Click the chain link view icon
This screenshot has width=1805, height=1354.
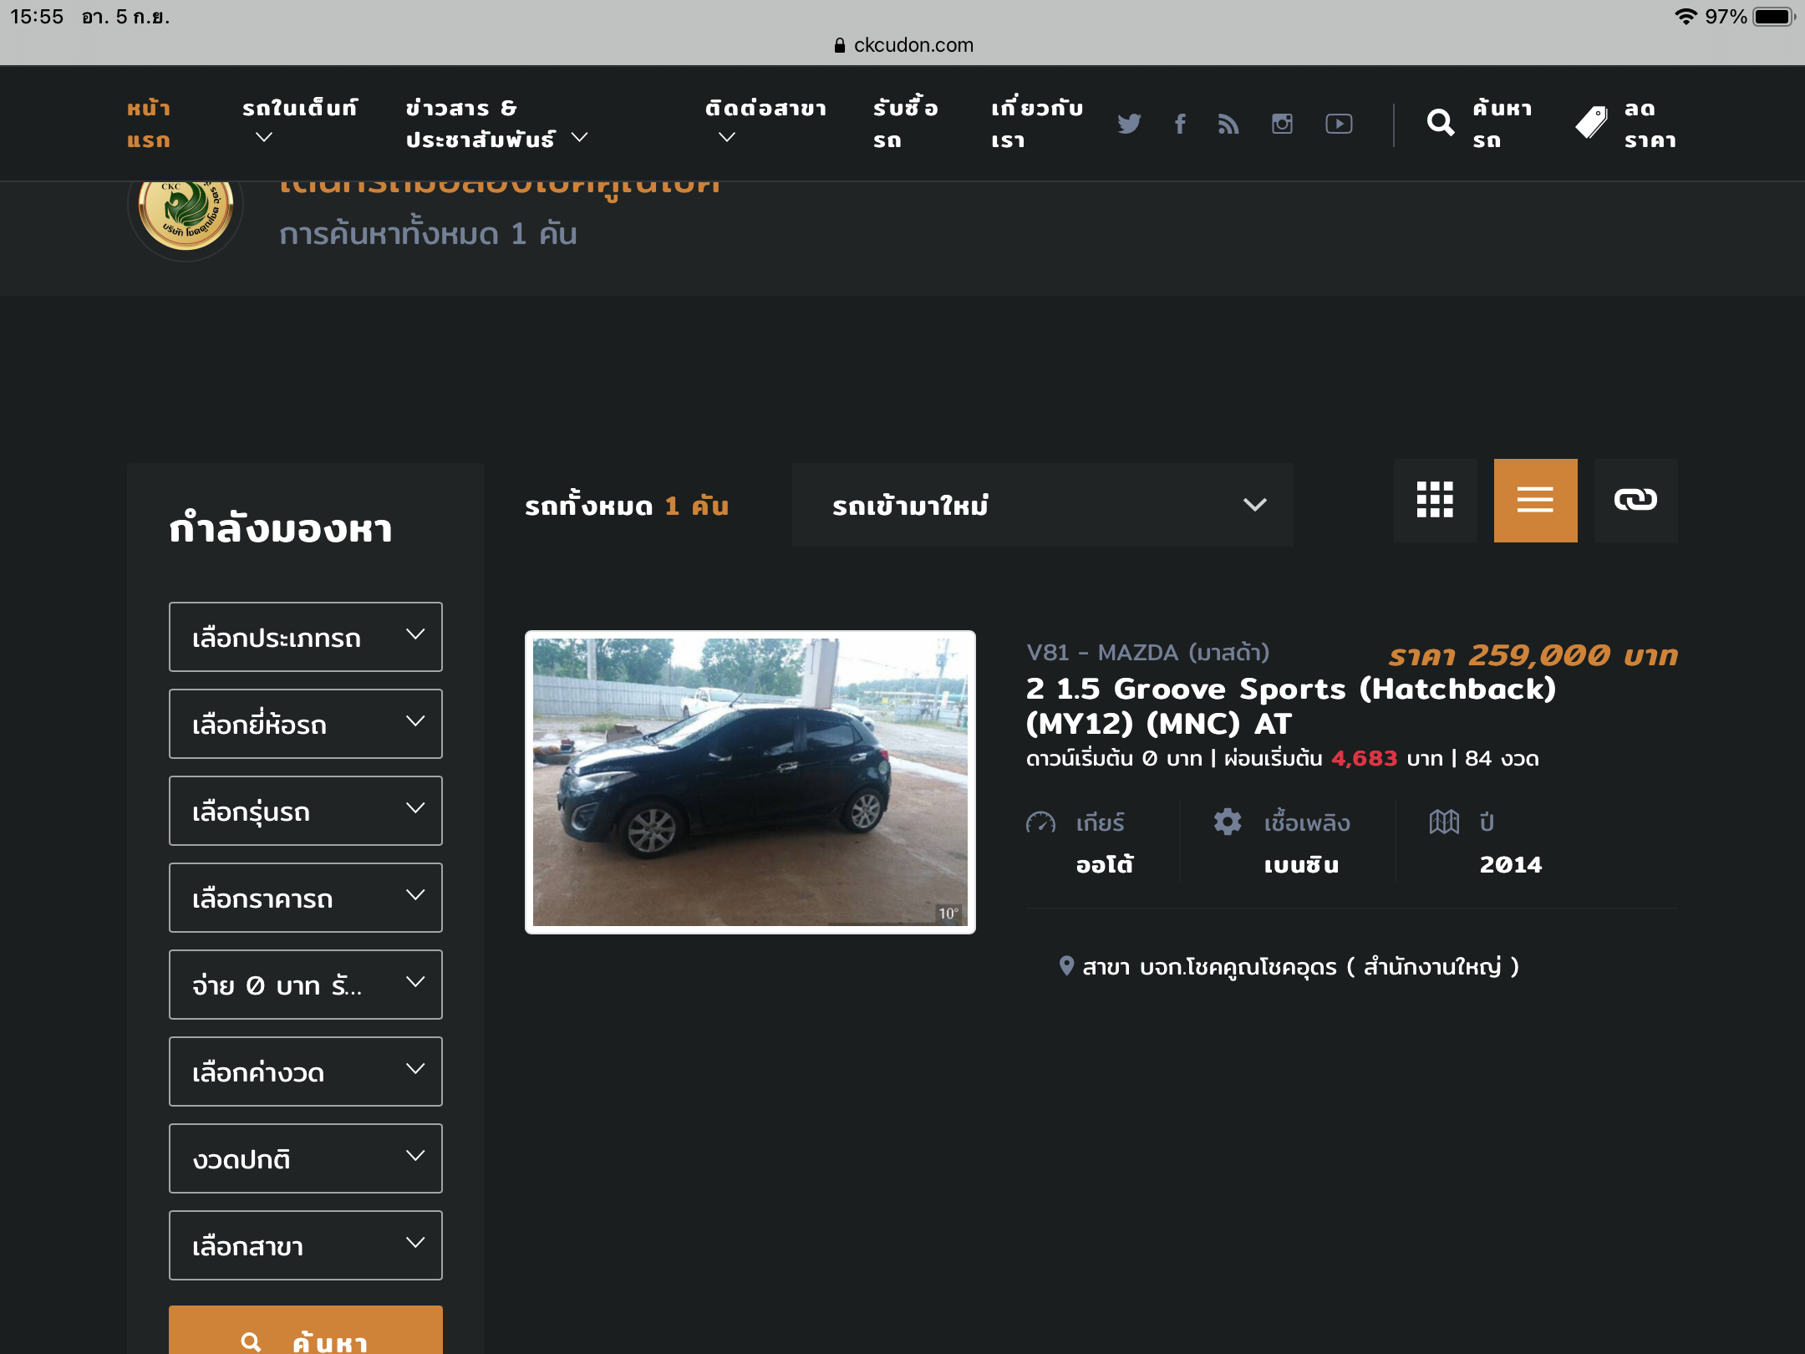point(1635,500)
